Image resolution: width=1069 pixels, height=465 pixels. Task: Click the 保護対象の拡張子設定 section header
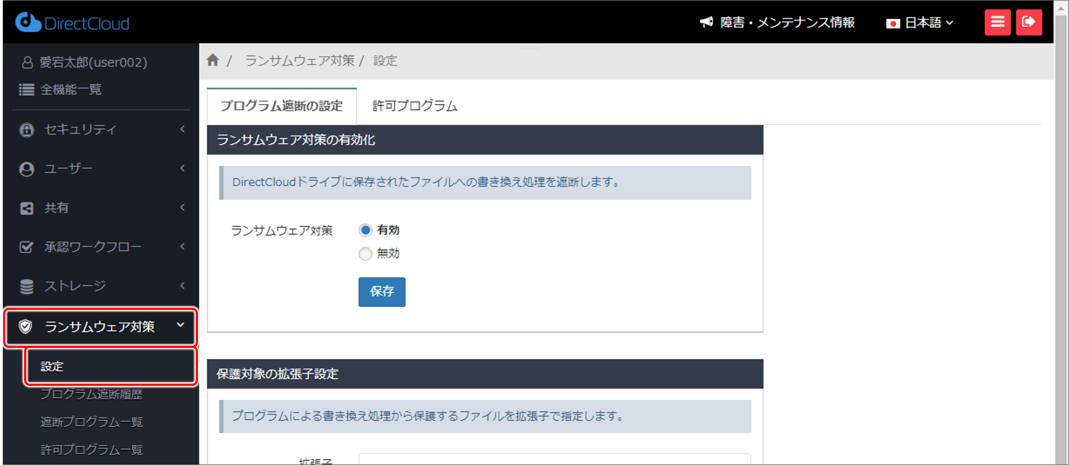485,374
